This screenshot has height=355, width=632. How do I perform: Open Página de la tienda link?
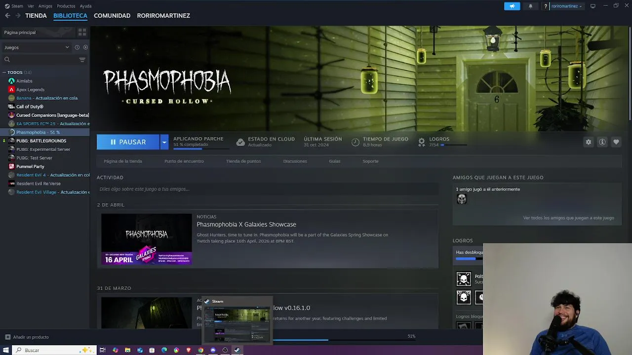(x=123, y=161)
